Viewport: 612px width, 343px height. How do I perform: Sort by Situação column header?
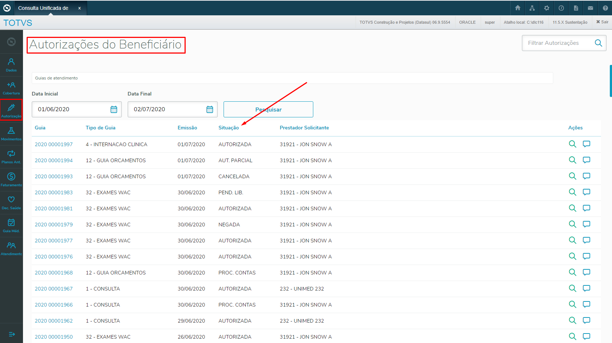(229, 128)
